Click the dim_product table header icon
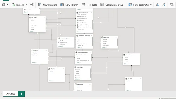 point(30,18)
